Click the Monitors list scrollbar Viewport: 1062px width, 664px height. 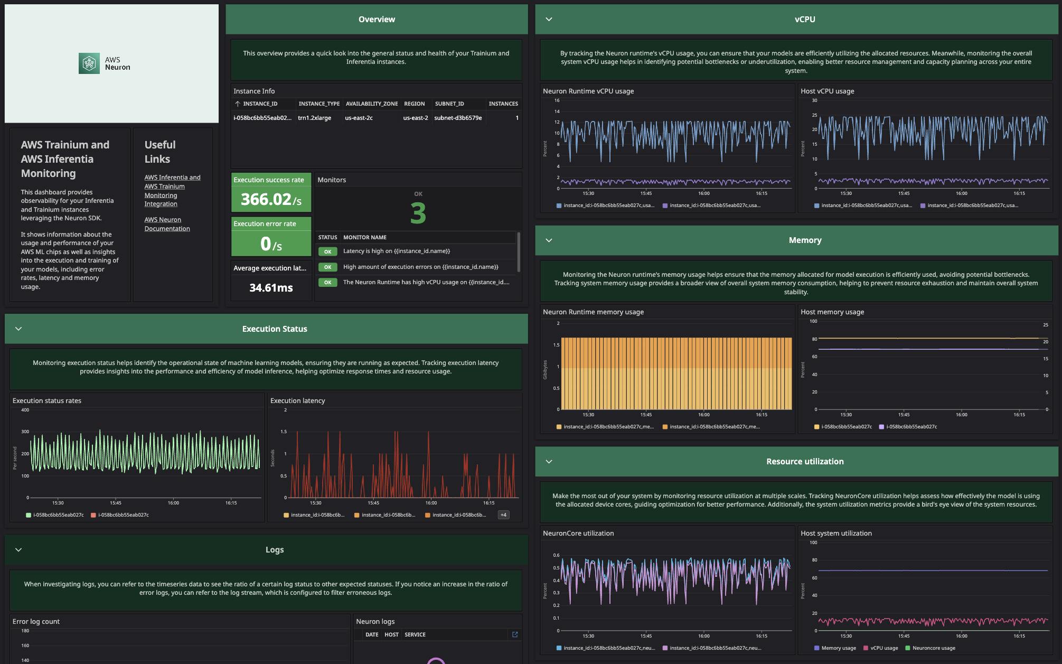(519, 251)
